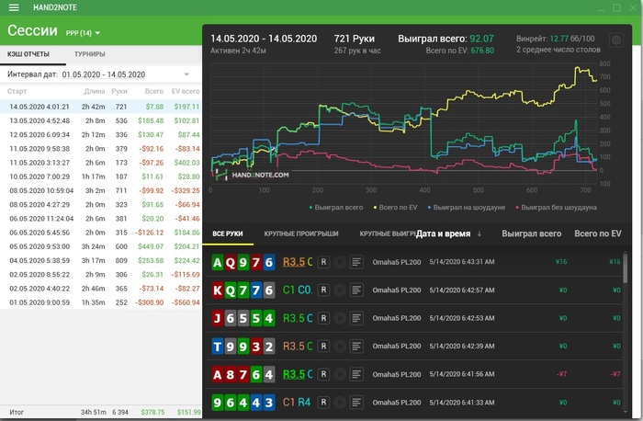The image size is (643, 421).
Task: Click R replayer icon for A8764 hand
Action: pyautogui.click(x=323, y=374)
